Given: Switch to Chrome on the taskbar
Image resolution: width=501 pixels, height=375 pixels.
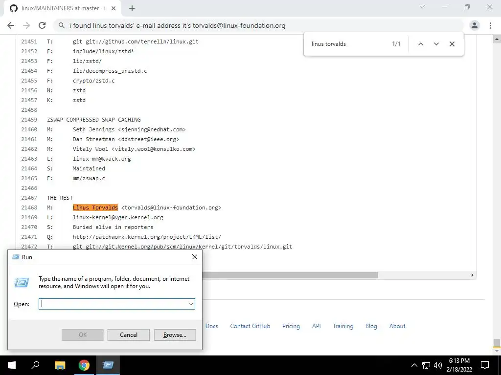Looking at the screenshot, I should 84,365.
